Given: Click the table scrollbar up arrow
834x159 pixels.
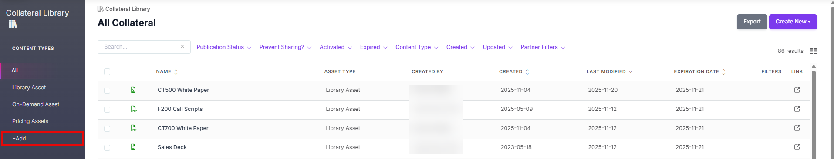Looking at the screenshot, I should (814, 67).
